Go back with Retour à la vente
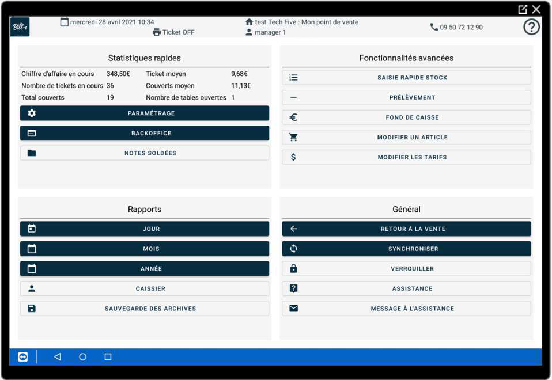 click(x=407, y=229)
